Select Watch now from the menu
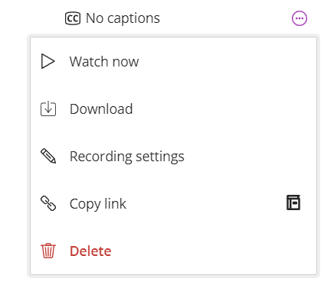The height and width of the screenshot is (285, 334). pyautogui.click(x=173, y=61)
